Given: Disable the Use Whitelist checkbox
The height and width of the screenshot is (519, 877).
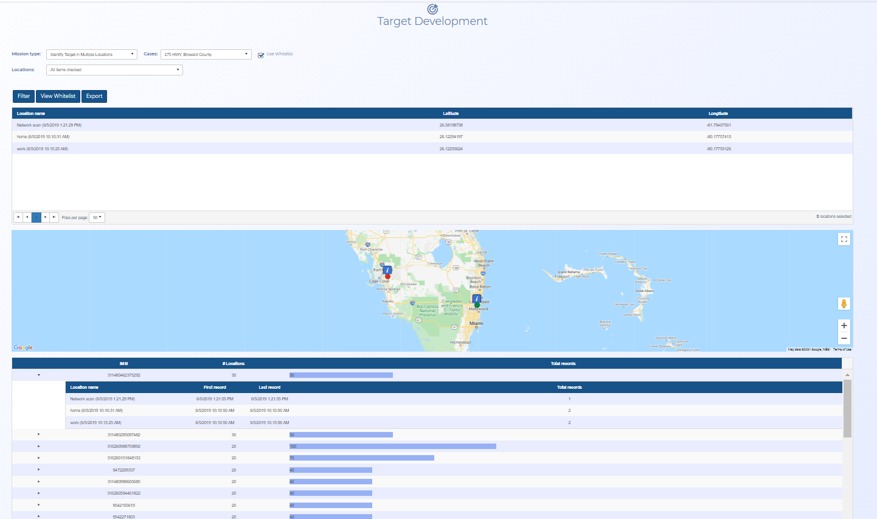Looking at the screenshot, I should [x=260, y=54].
